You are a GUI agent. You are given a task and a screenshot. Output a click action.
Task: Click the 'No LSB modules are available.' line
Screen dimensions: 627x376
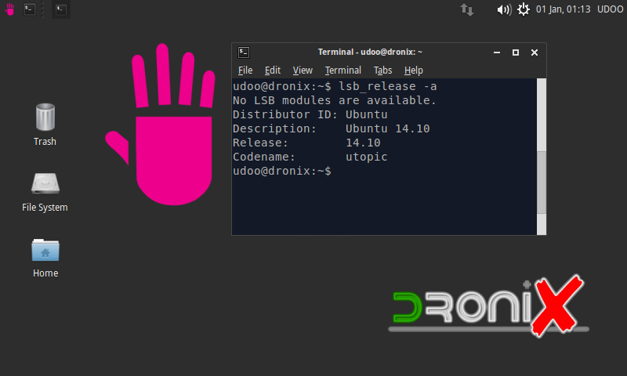(x=335, y=100)
